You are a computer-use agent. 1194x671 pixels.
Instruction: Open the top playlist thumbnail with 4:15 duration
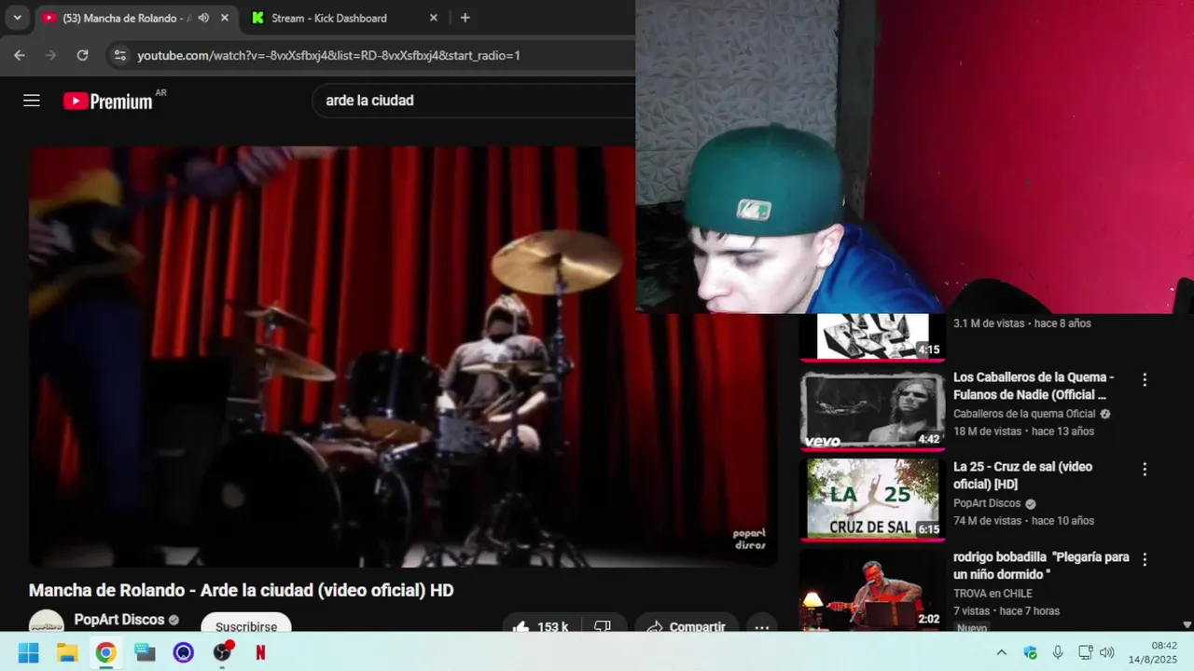point(872,336)
